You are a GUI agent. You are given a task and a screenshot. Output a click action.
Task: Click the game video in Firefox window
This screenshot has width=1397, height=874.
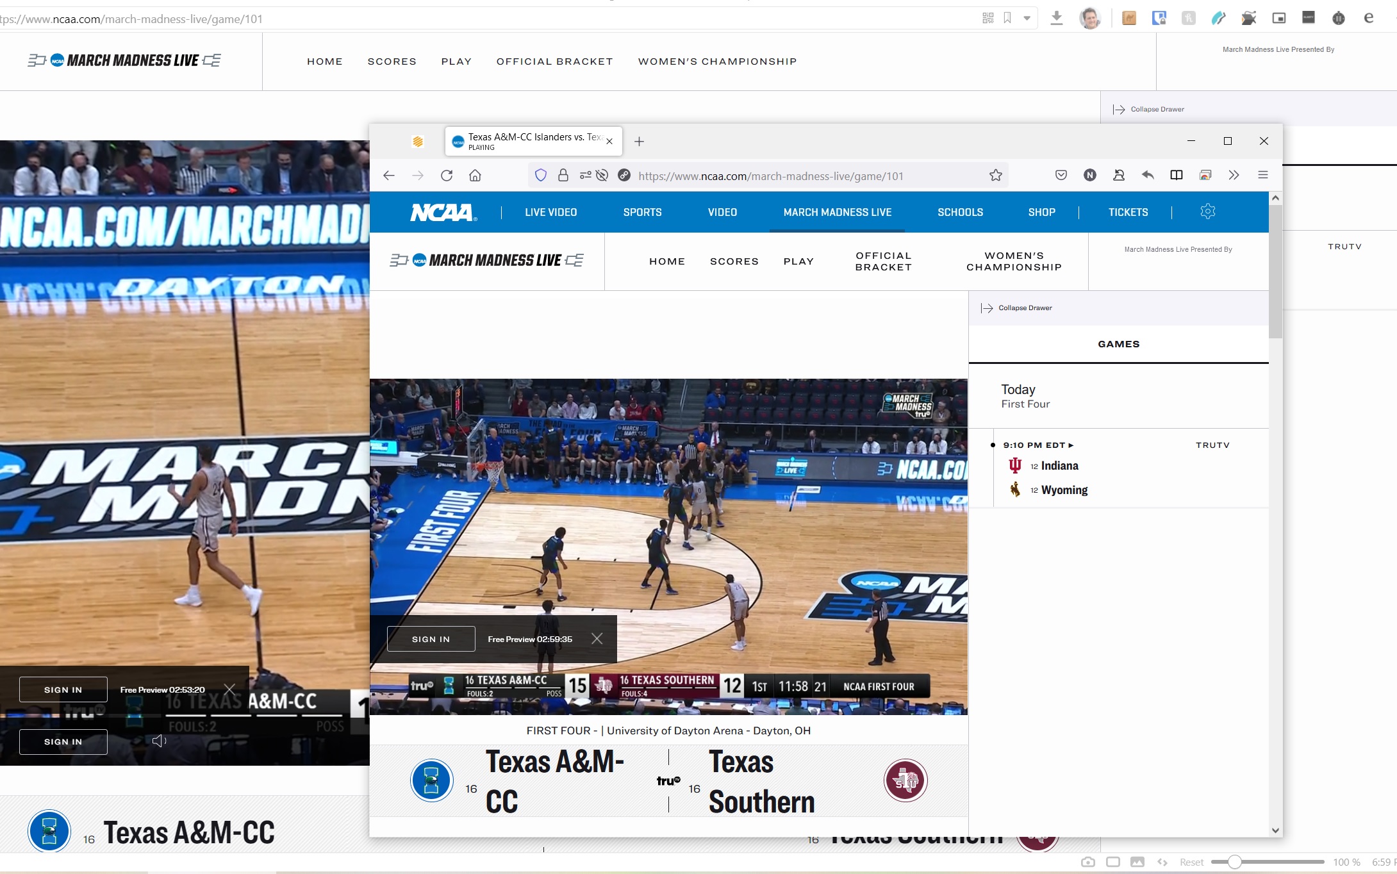(x=668, y=546)
